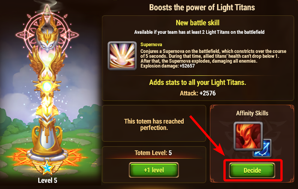Click the Level 5 label under totem

coord(47,180)
